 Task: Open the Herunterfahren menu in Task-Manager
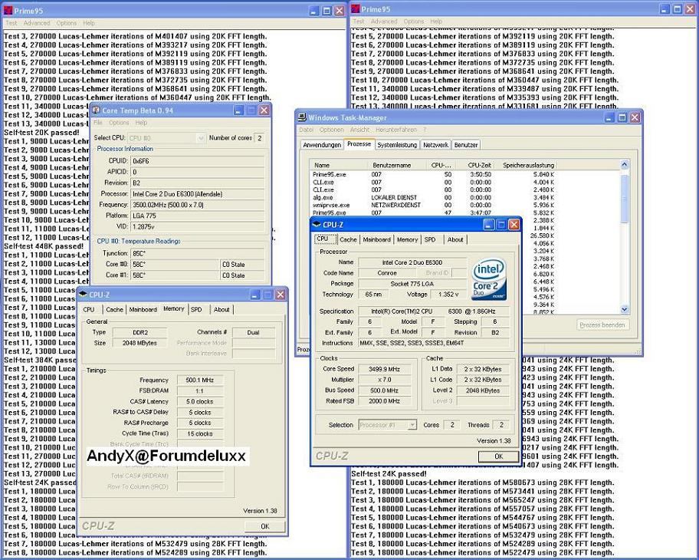pyautogui.click(x=396, y=130)
